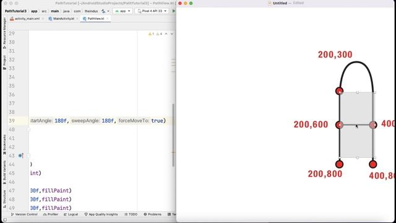The width and height of the screenshot is (396, 223).
Task: Switch to the MainActivity.kt tab
Action: [61, 19]
